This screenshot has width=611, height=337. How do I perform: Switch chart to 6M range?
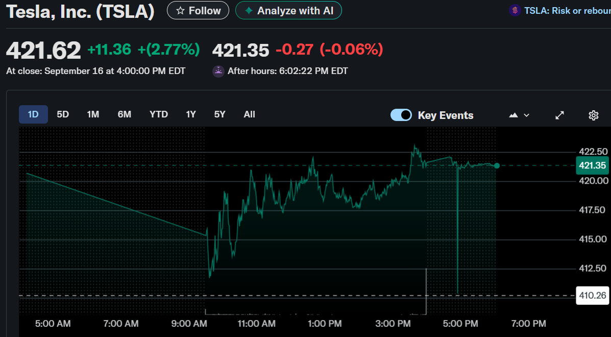[x=125, y=114]
